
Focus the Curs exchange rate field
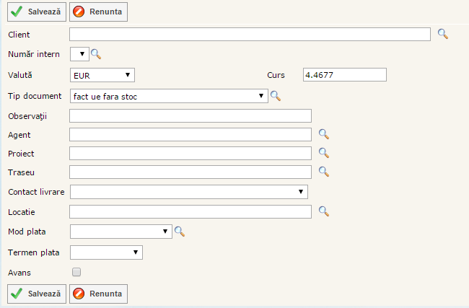coord(345,74)
